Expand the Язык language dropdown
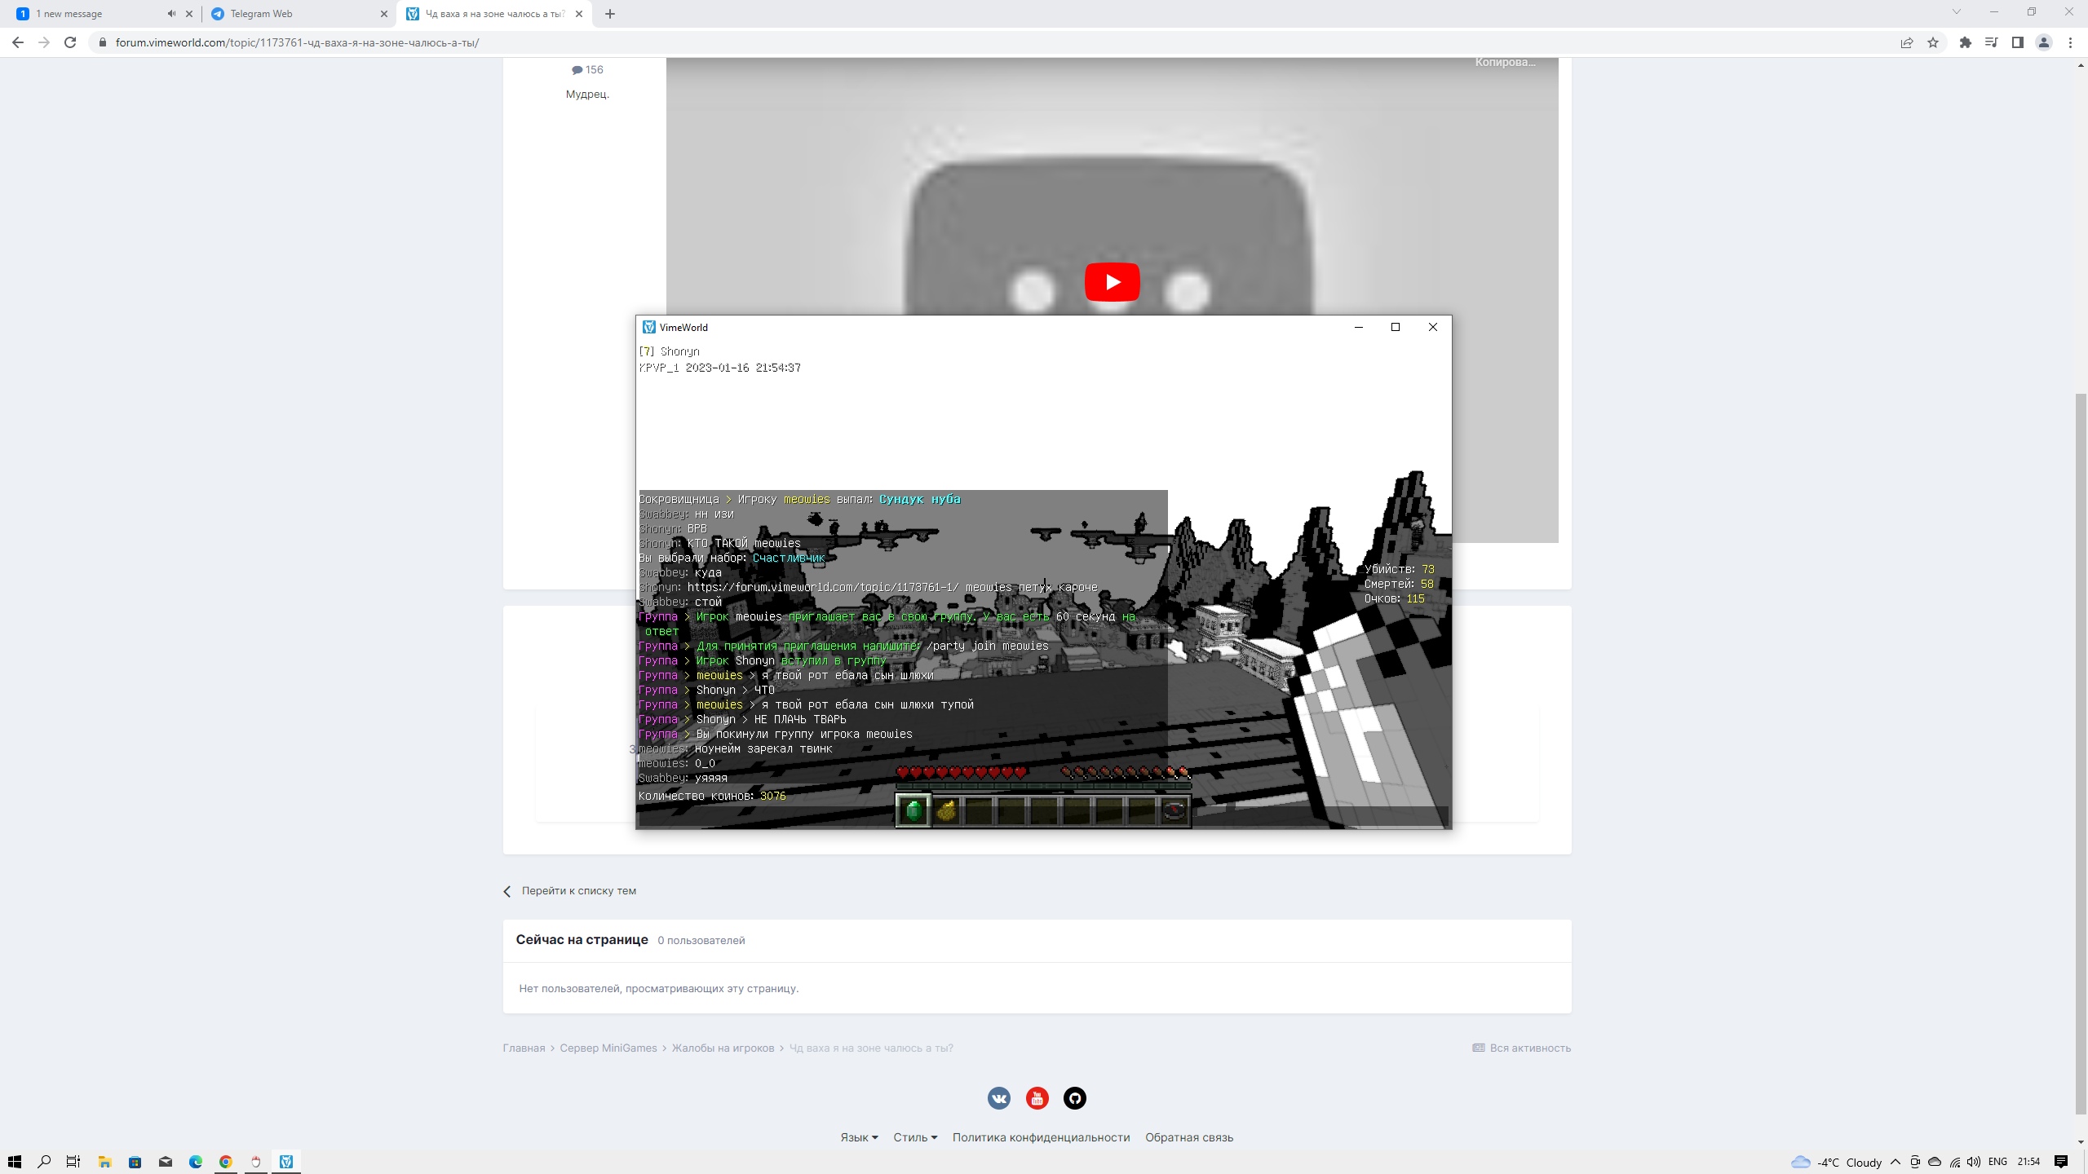The height and width of the screenshot is (1174, 2088). tap(859, 1137)
